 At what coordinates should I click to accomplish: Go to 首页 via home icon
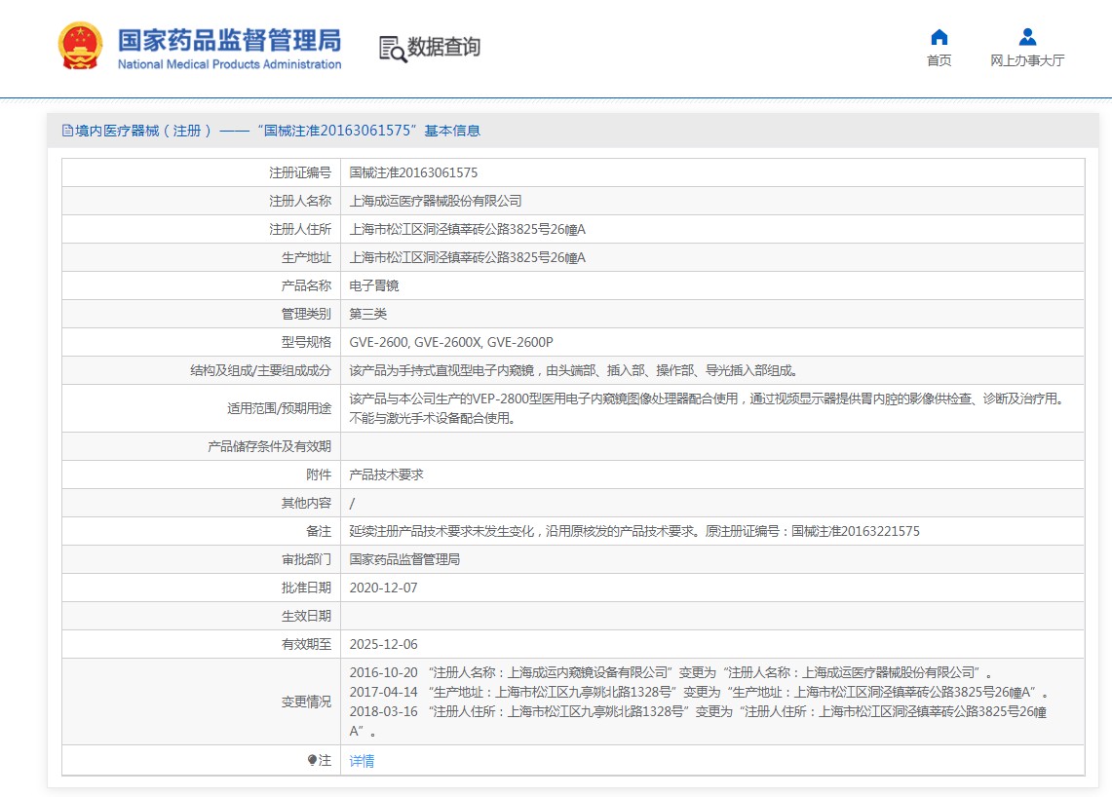coord(939,37)
